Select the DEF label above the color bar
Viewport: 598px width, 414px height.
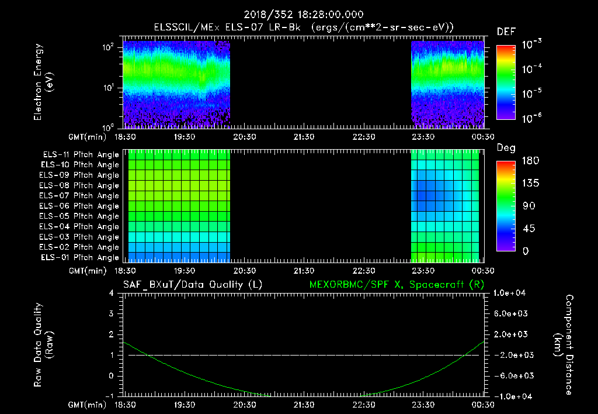click(506, 32)
